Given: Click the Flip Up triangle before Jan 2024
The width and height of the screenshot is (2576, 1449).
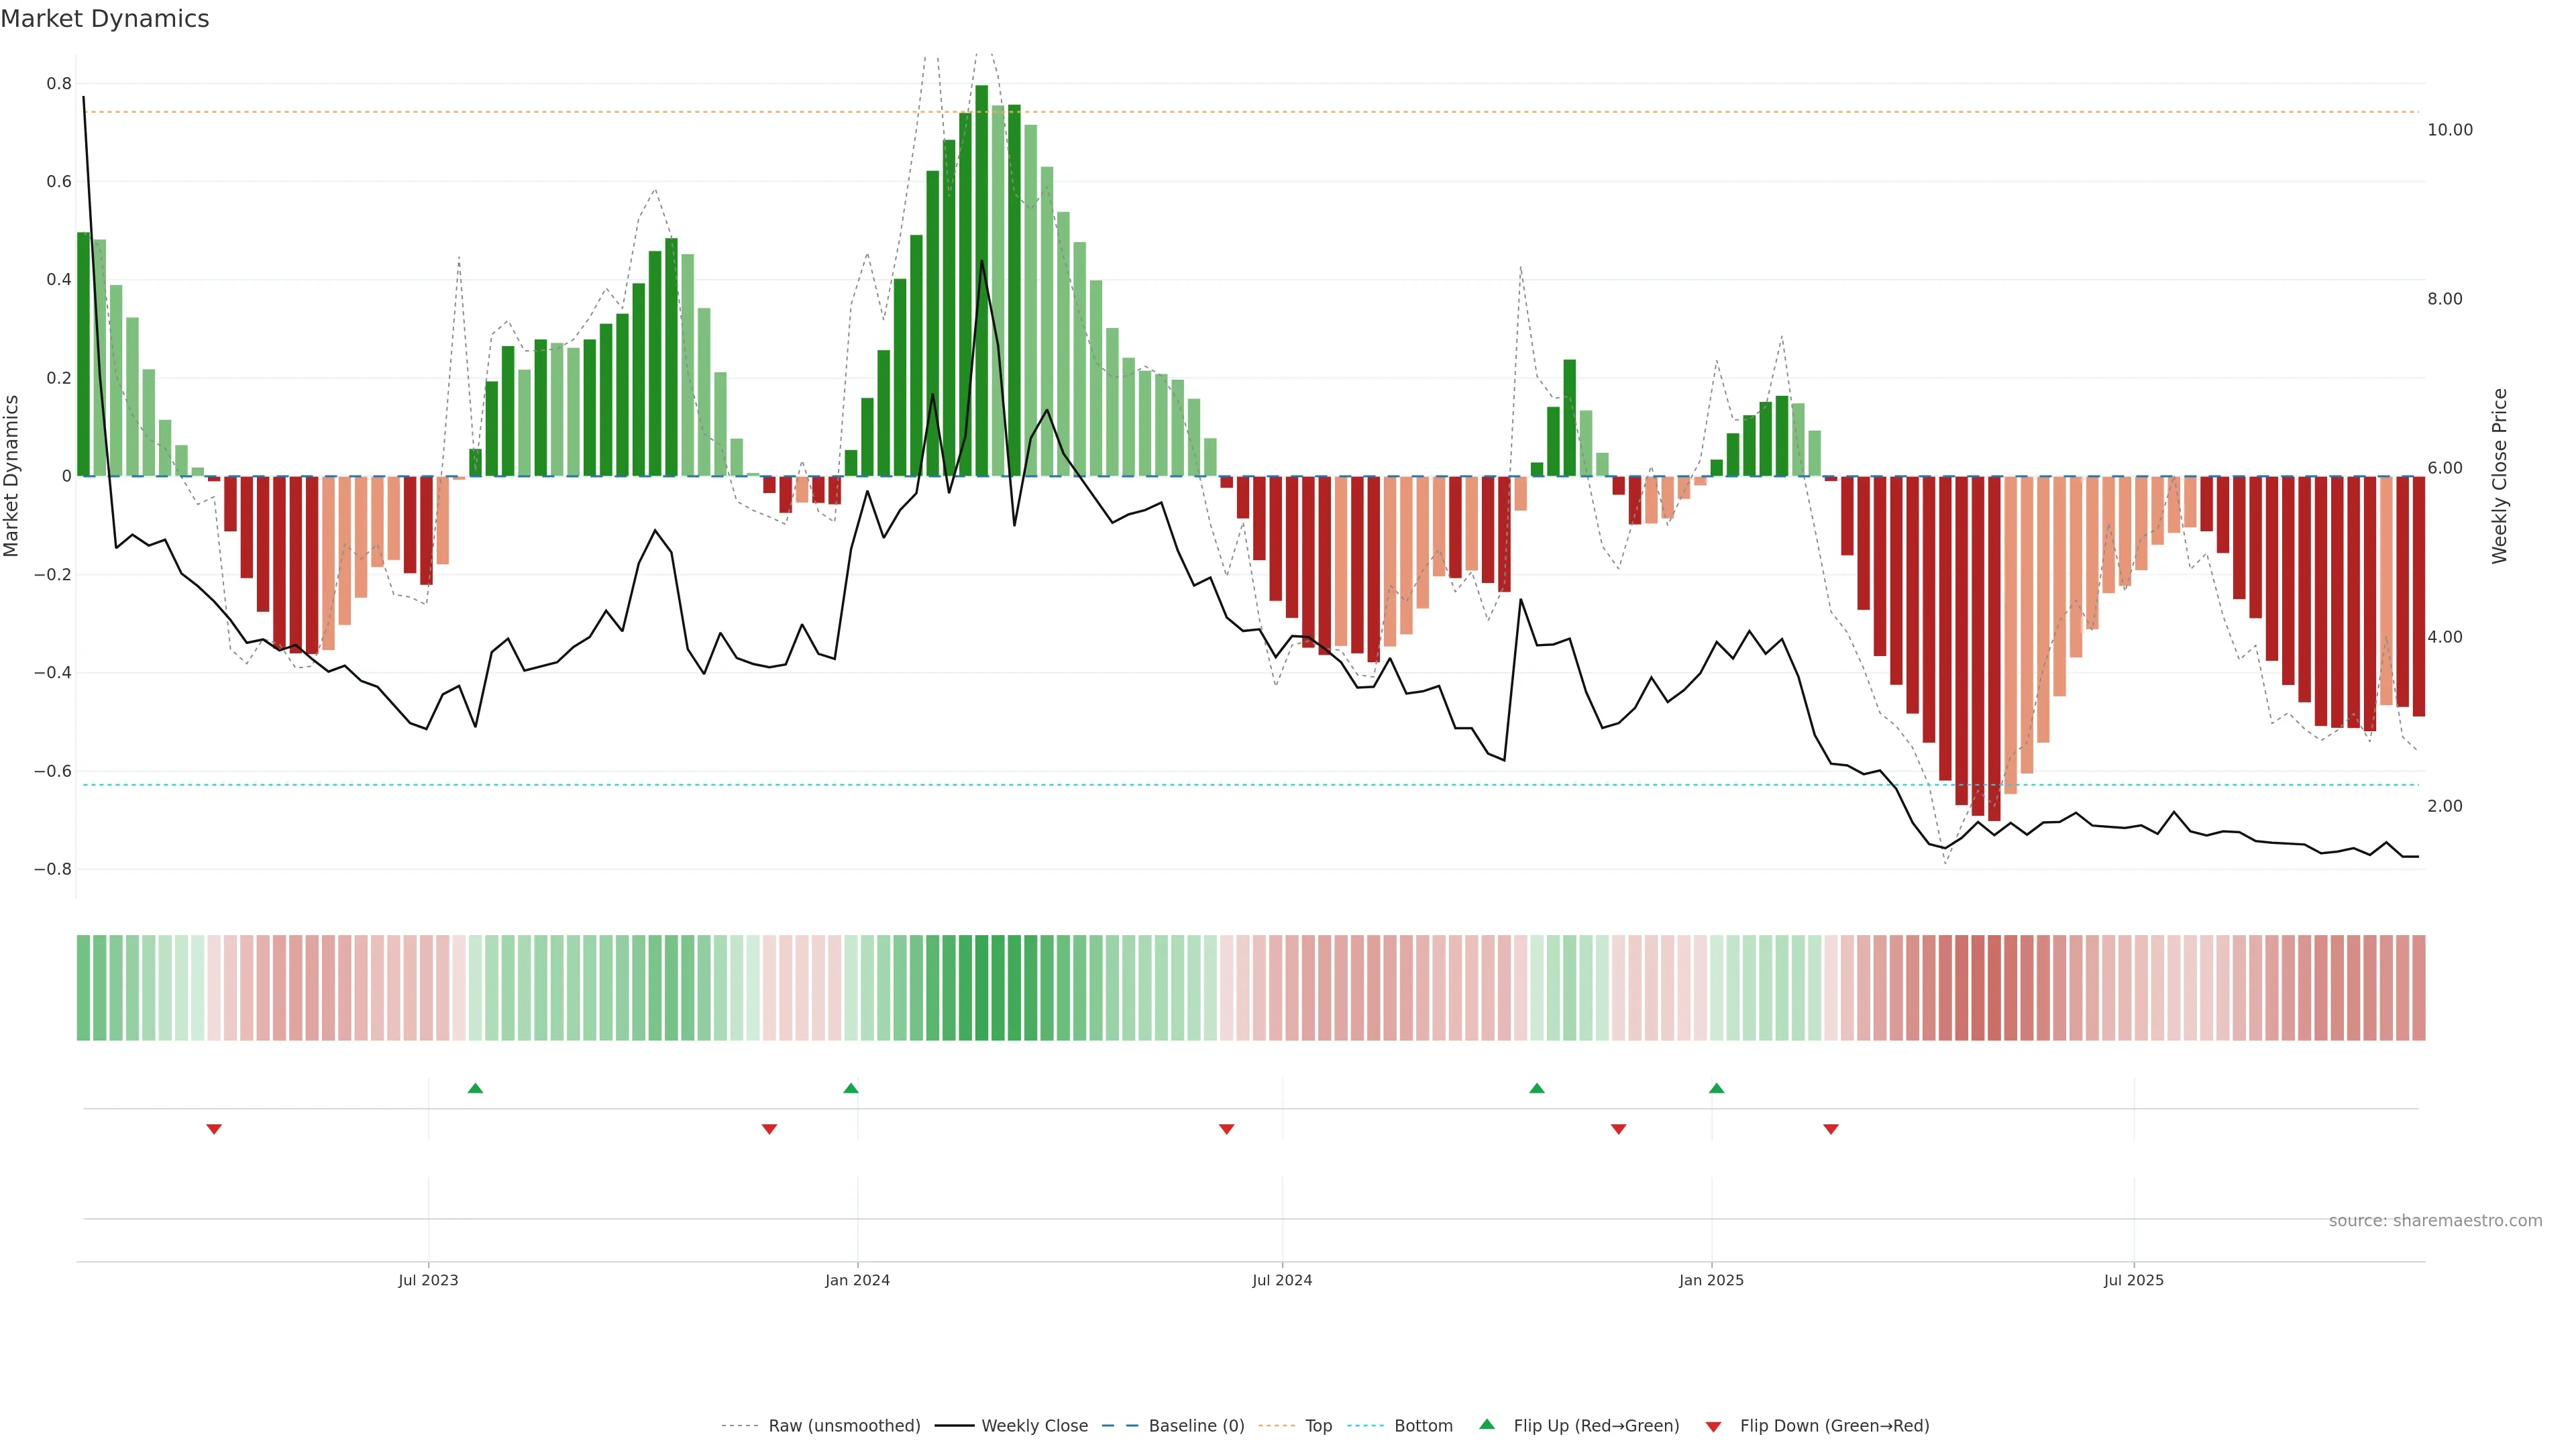Looking at the screenshot, I should click(x=850, y=1088).
